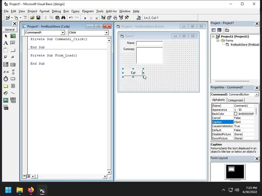
Task: Select the ListBox tool in toolbox
Action: coord(13,65)
